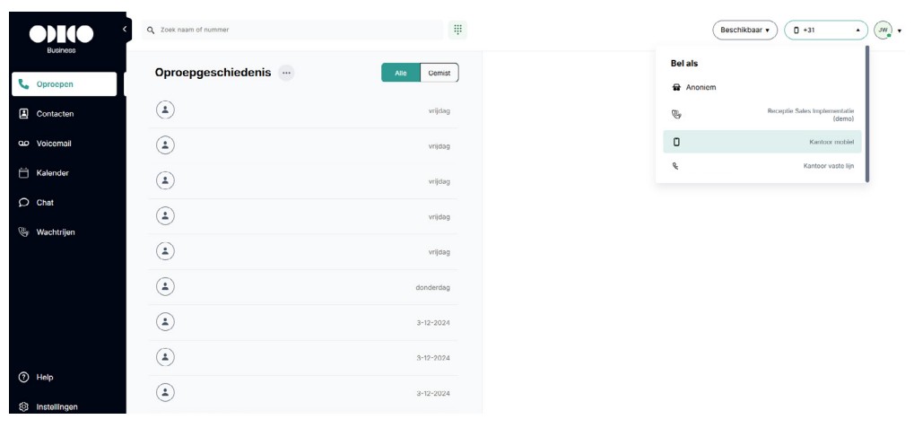914x428 pixels.
Task: Click the Voicemail tape icon
Action: click(24, 144)
